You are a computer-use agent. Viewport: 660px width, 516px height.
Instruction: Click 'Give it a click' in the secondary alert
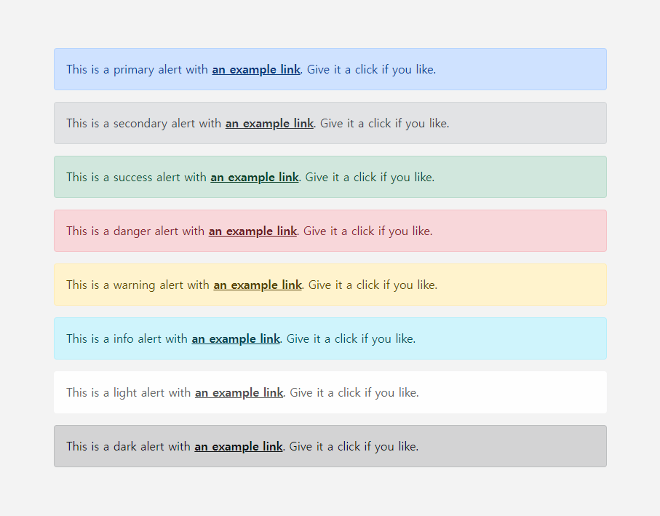pyautogui.click(x=356, y=123)
